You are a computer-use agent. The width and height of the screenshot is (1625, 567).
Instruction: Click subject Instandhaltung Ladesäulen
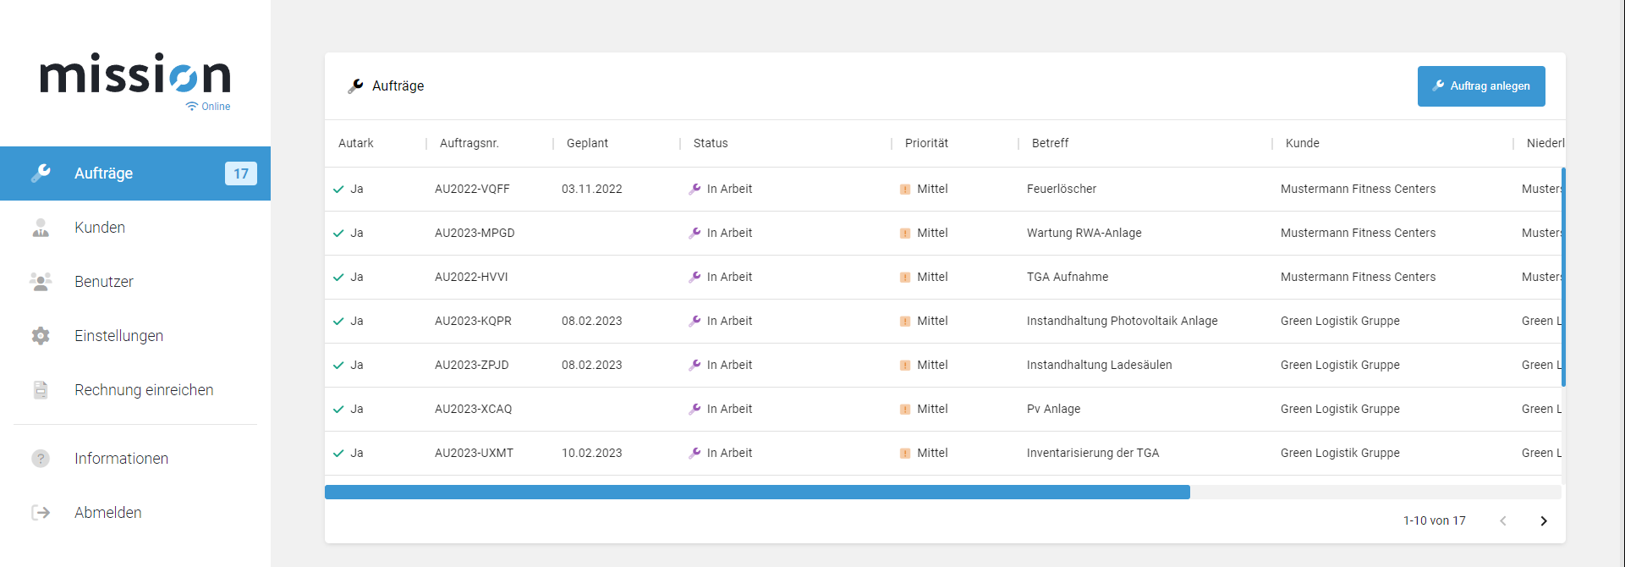tap(1100, 366)
